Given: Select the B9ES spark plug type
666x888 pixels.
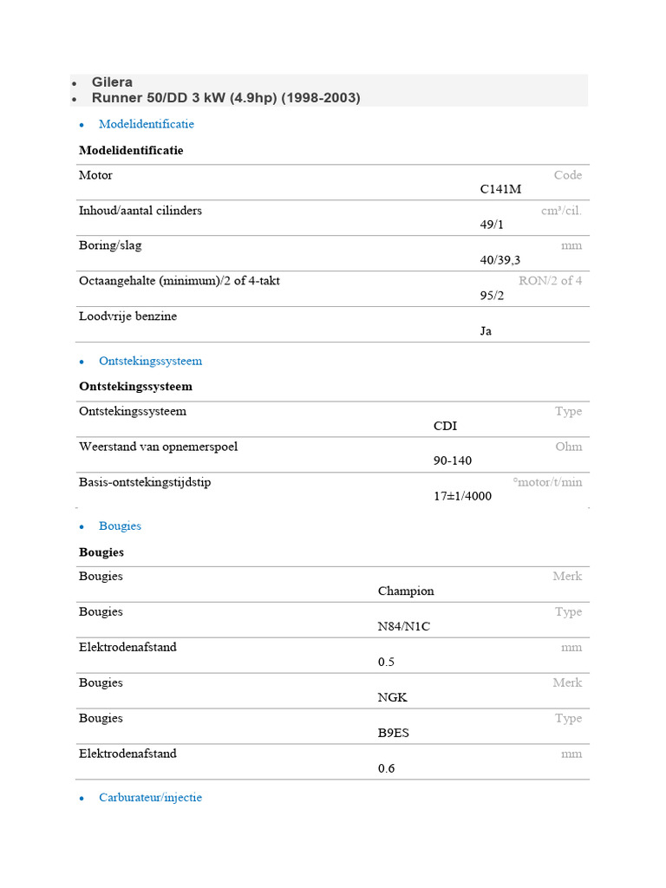Looking at the screenshot, I should coord(393,733).
